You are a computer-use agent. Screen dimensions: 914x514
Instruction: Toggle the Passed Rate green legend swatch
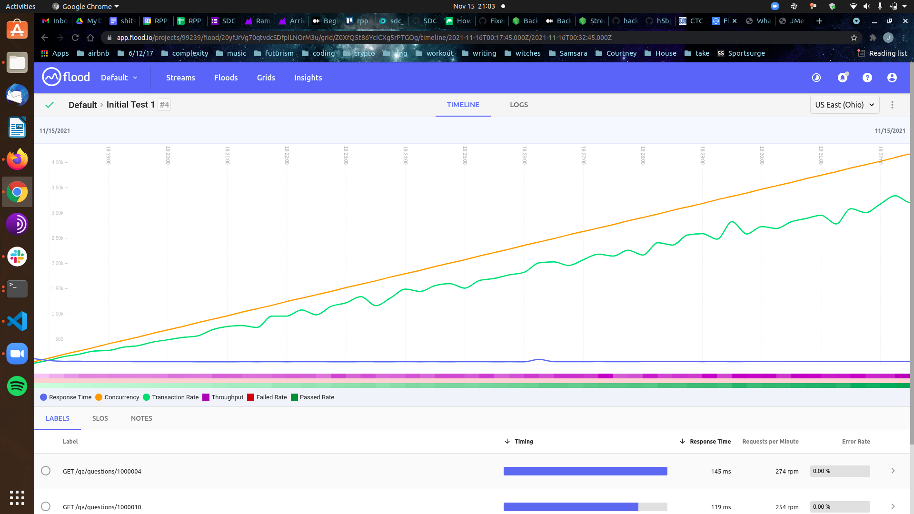click(294, 397)
